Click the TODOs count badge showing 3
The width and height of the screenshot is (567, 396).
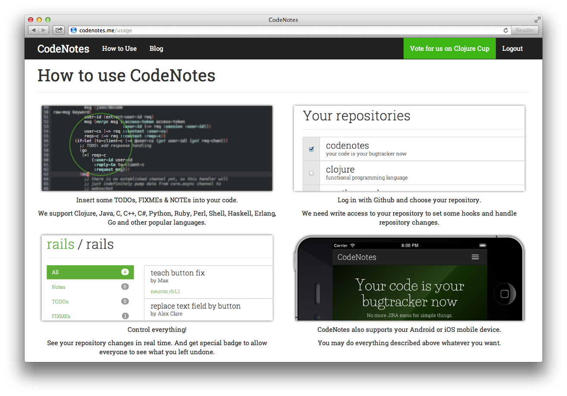[125, 301]
